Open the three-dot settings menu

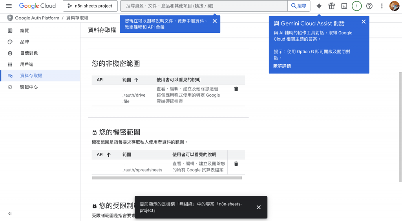point(382,6)
